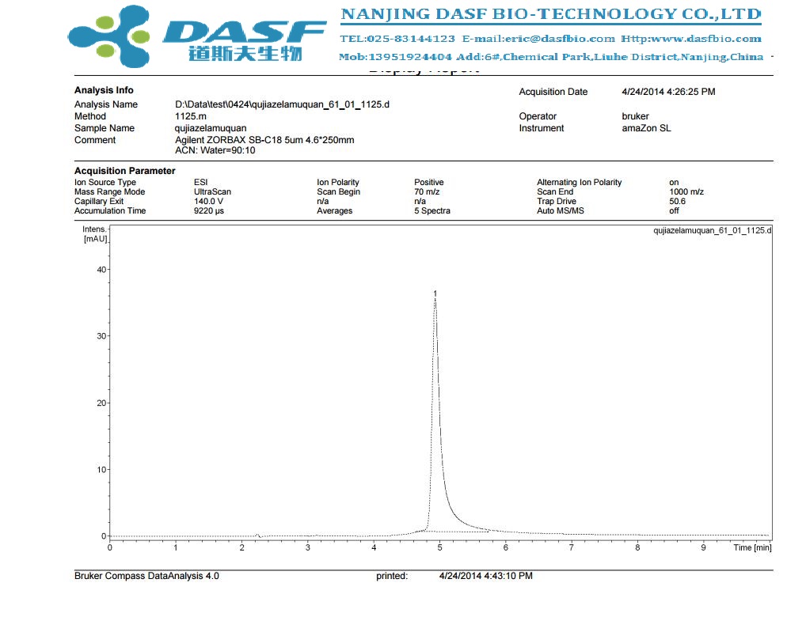This screenshot has height=632, width=806.
Task: Click the sample name qujiazelamuquan value
Action: coord(210,128)
